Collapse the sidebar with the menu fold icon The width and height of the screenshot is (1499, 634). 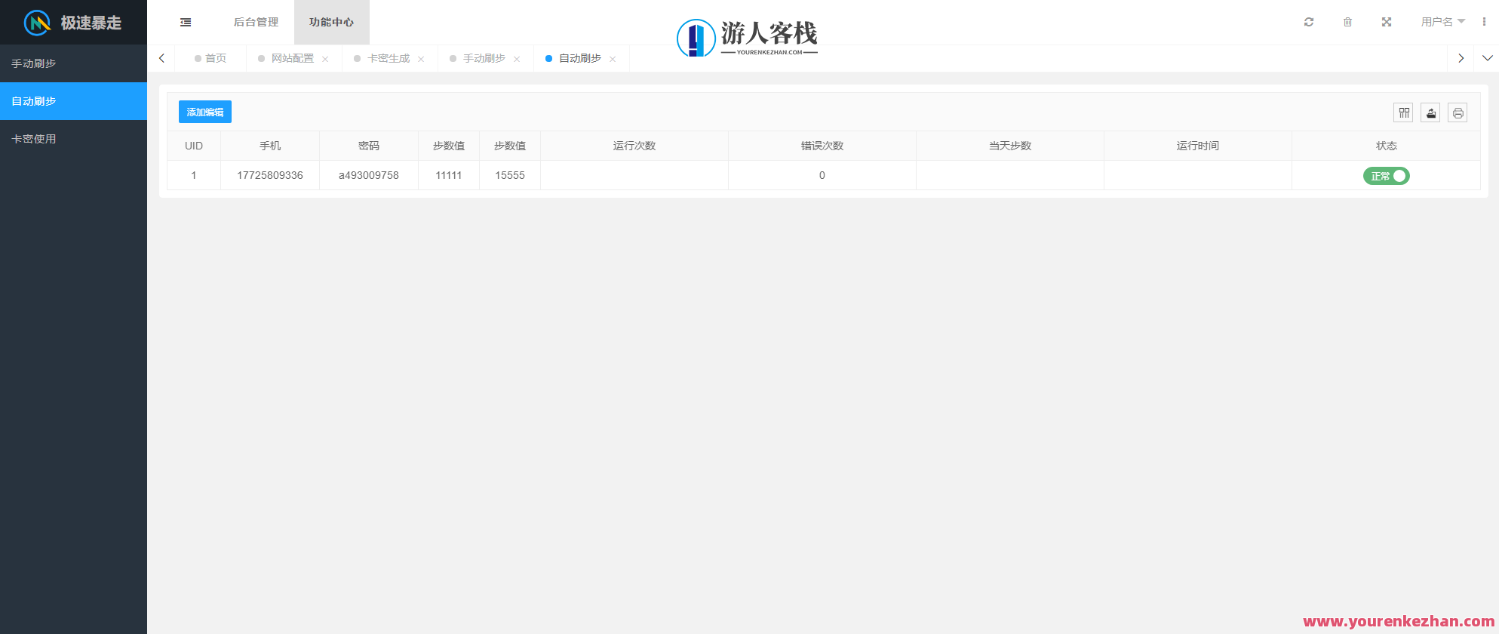pos(186,23)
